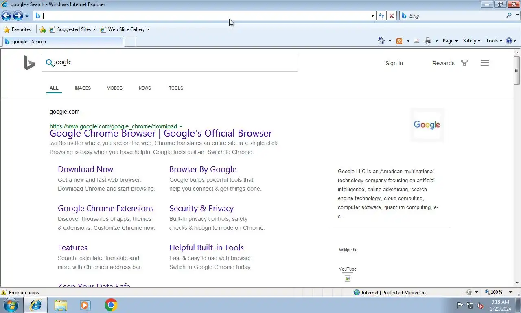Screen dimensions: 521x313
Task: Click the Bing search query box
Action: point(170,63)
